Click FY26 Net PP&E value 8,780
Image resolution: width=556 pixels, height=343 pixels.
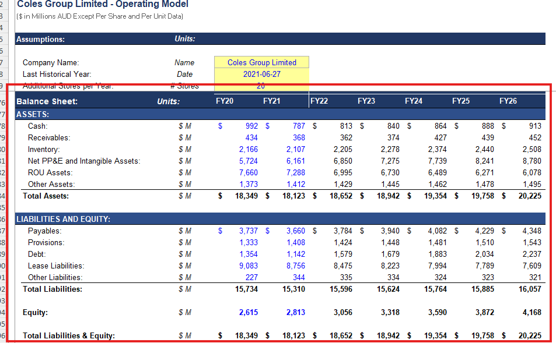532,161
